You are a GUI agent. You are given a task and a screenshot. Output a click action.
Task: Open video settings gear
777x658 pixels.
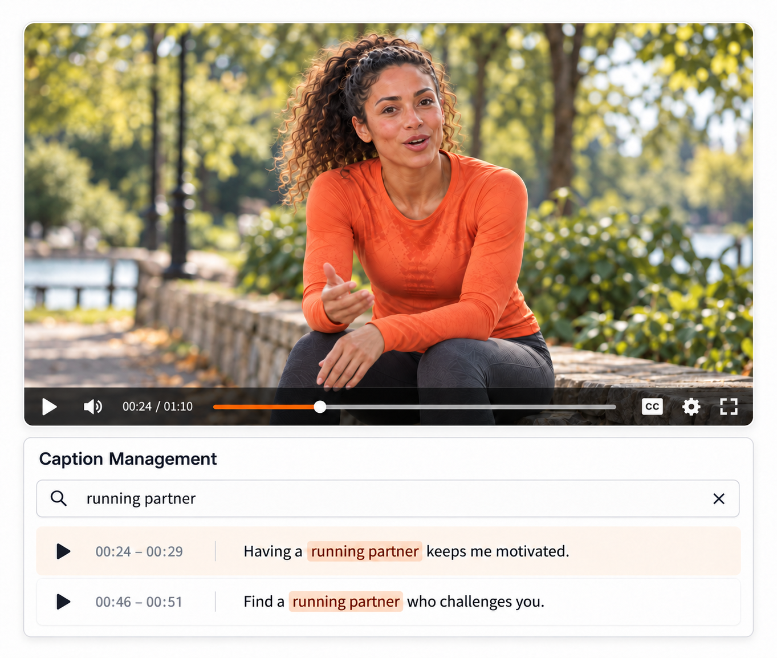click(691, 407)
